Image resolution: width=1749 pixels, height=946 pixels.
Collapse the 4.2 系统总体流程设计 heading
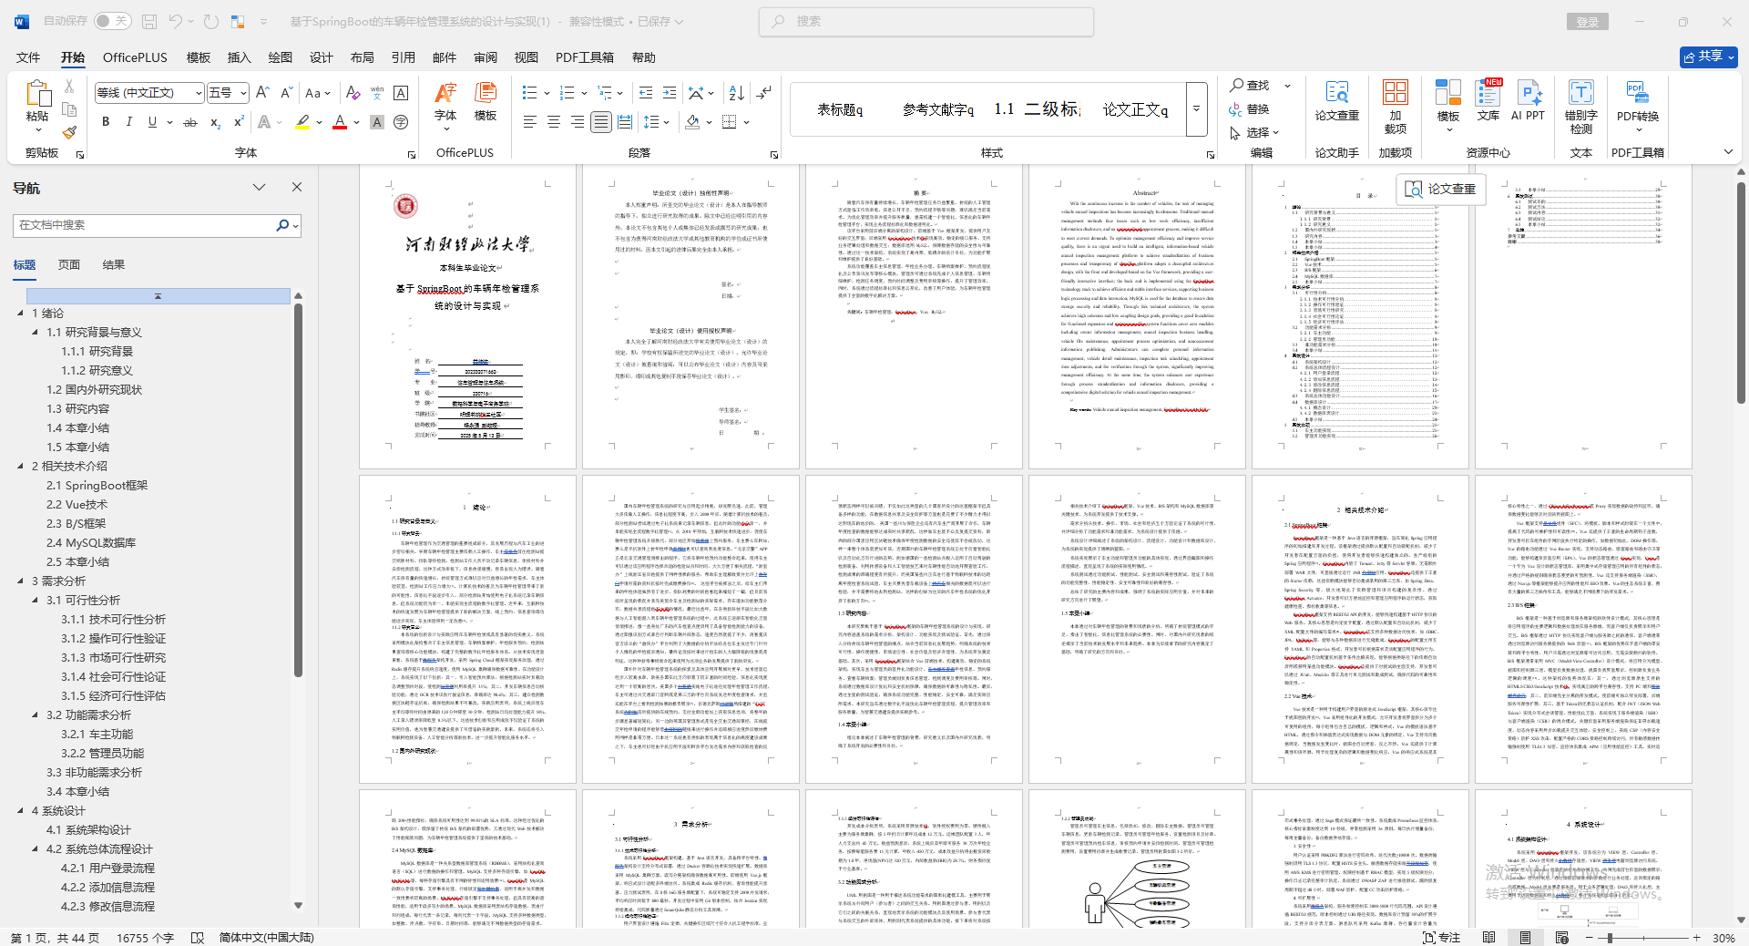[x=36, y=848]
